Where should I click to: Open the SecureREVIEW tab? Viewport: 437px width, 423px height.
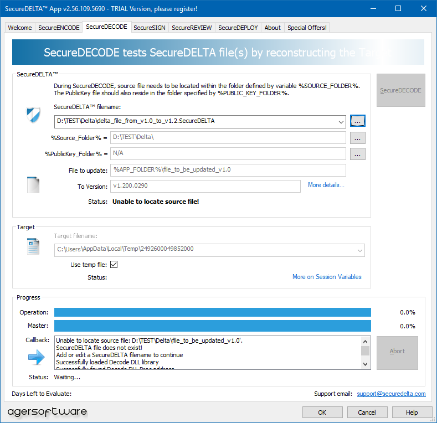pyautogui.click(x=192, y=28)
